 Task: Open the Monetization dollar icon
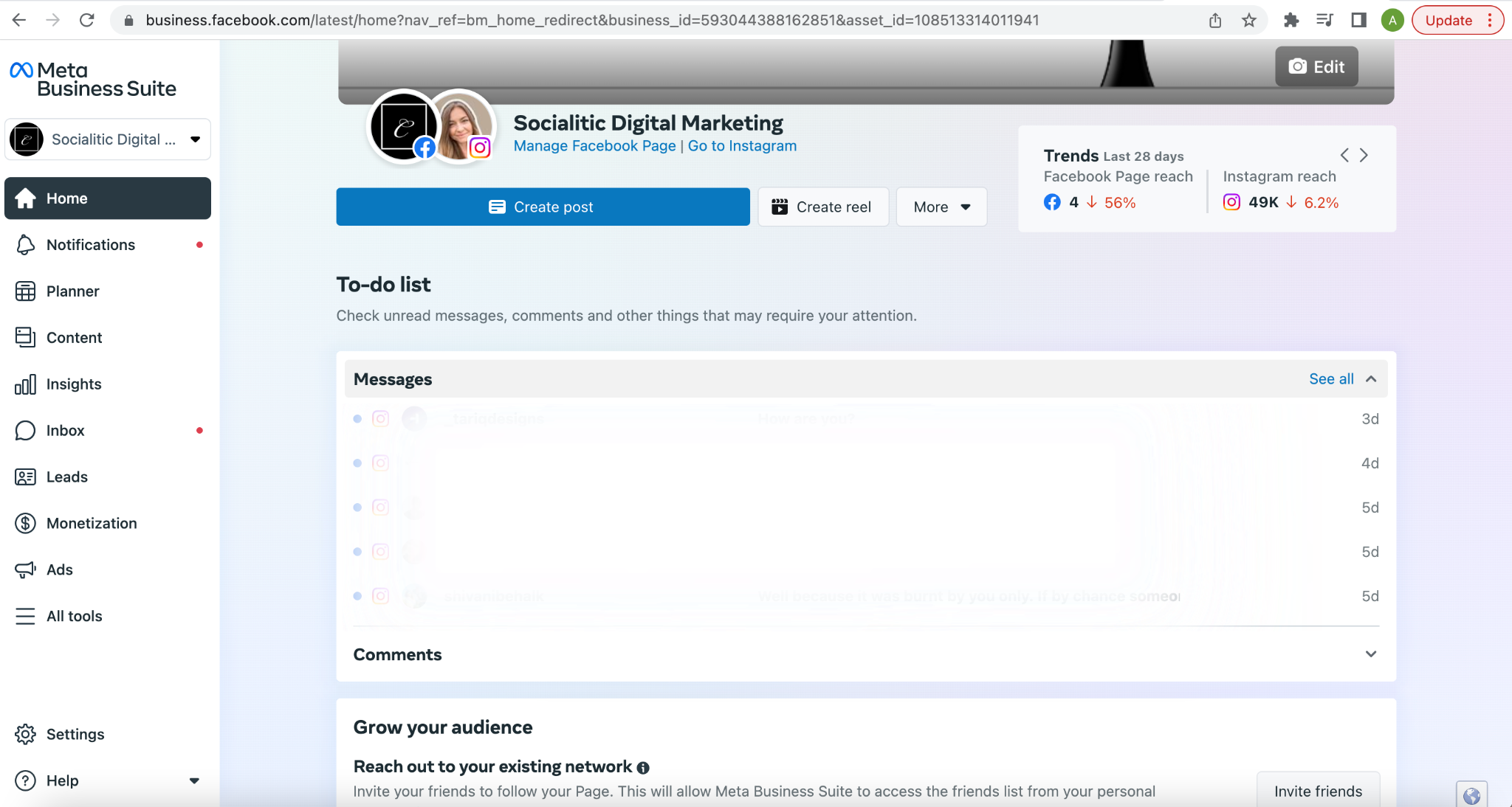pyautogui.click(x=25, y=524)
